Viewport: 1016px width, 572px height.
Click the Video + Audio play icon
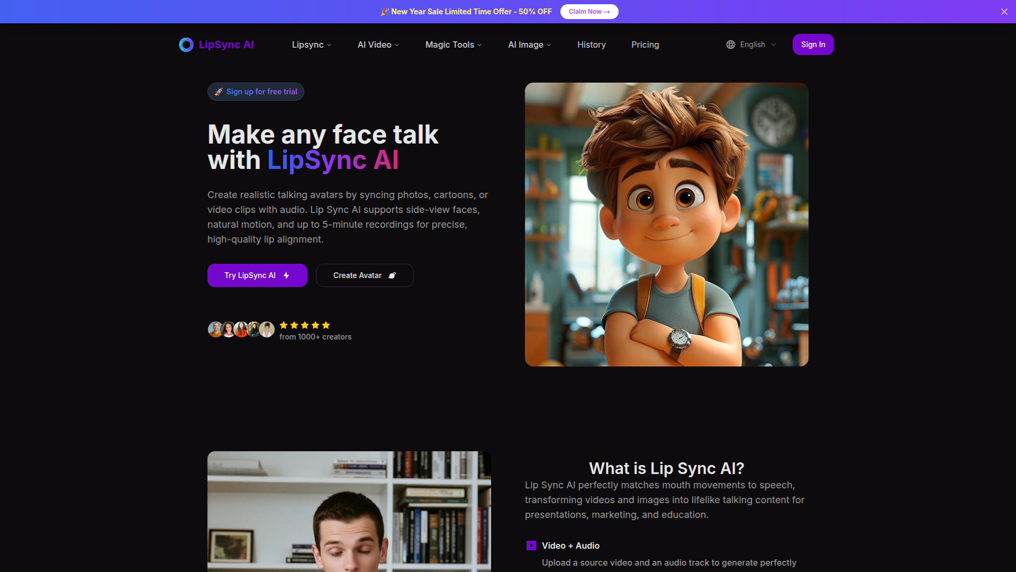(531, 546)
